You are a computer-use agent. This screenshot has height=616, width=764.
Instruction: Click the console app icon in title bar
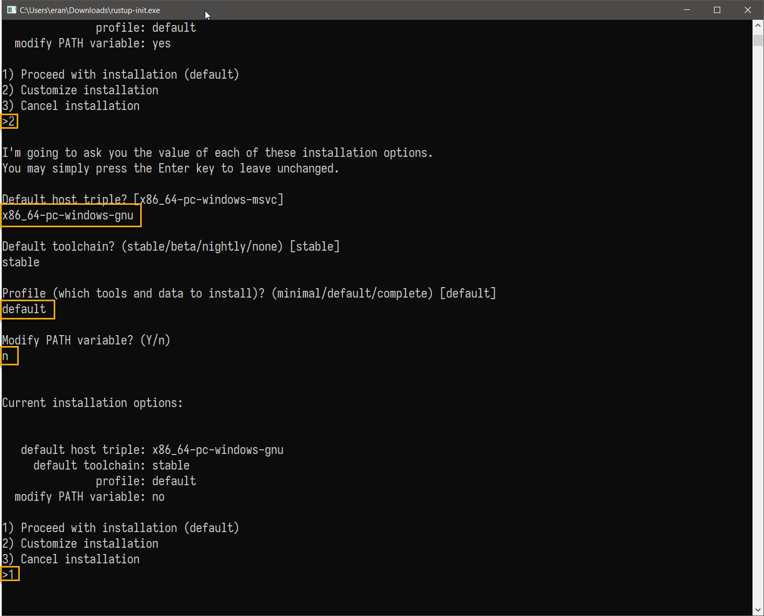[x=11, y=10]
